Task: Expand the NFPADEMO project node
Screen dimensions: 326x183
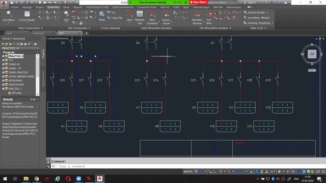Action: pos(3,80)
